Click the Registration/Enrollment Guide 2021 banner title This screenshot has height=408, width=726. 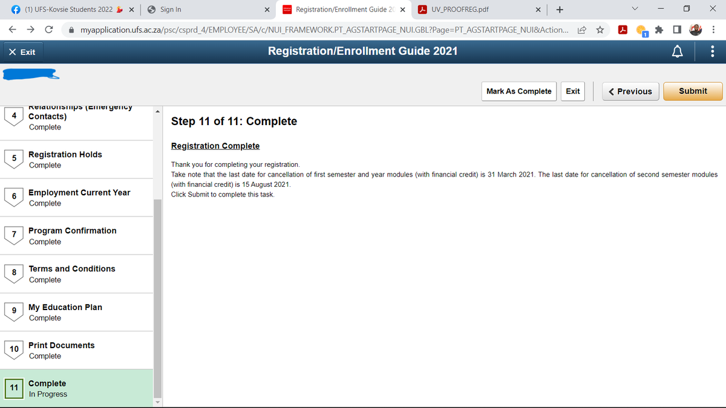(363, 51)
